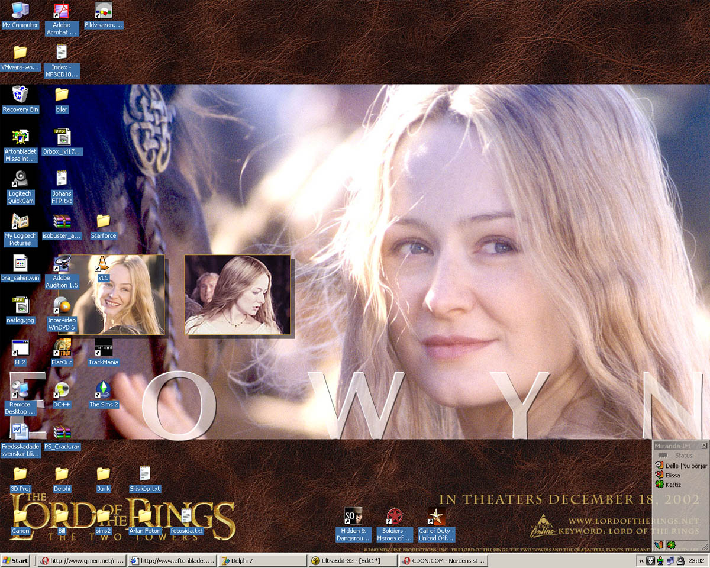
Task: Launch the Adobe Audition 1.5 shortcut
Action: coord(62,272)
